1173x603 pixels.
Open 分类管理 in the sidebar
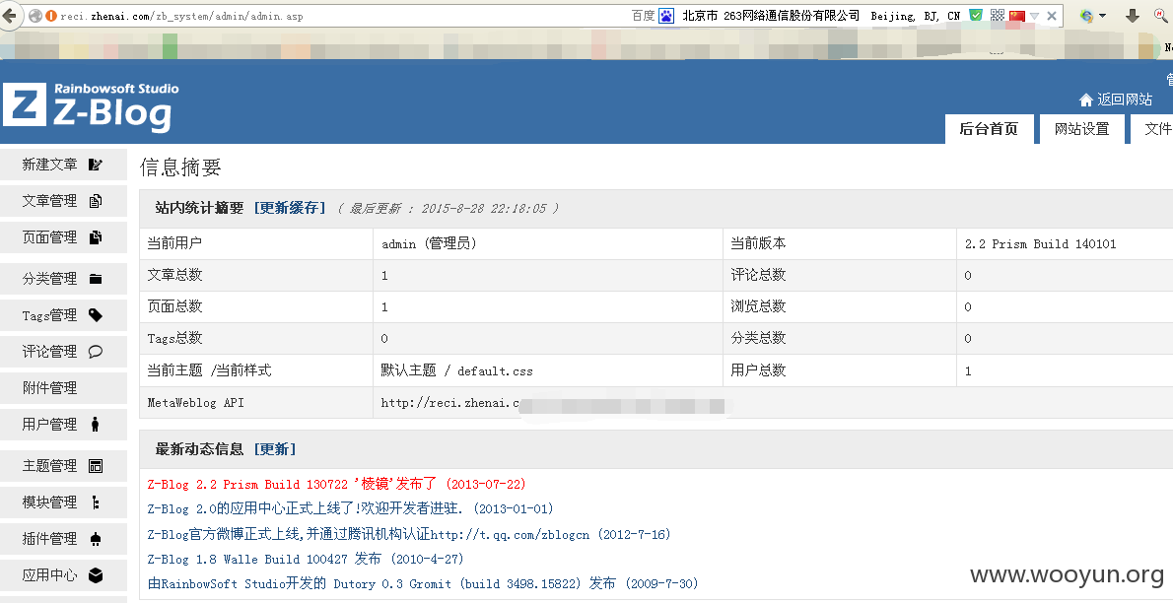64,278
